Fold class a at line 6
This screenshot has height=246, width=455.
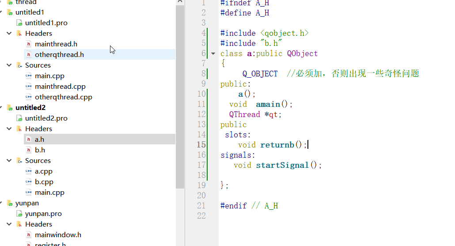click(x=213, y=54)
